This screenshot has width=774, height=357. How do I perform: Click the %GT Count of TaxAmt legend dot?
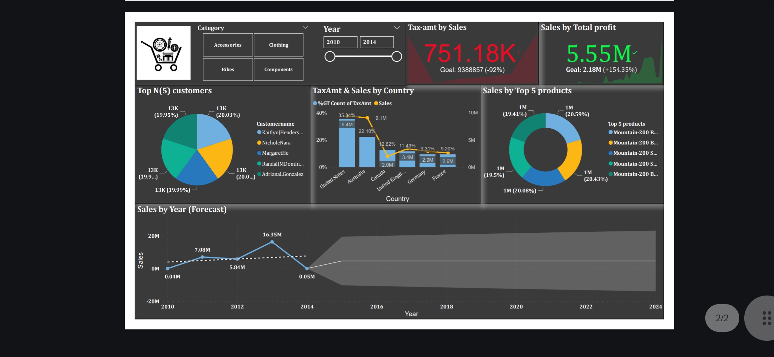tap(315, 103)
